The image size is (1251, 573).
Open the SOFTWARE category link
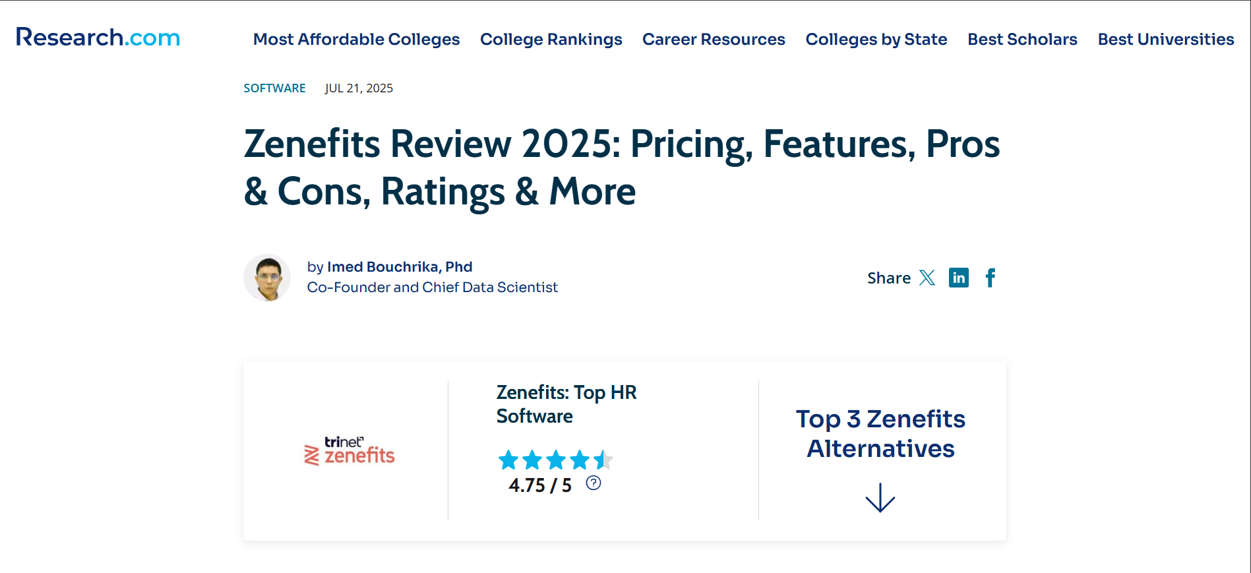click(274, 88)
